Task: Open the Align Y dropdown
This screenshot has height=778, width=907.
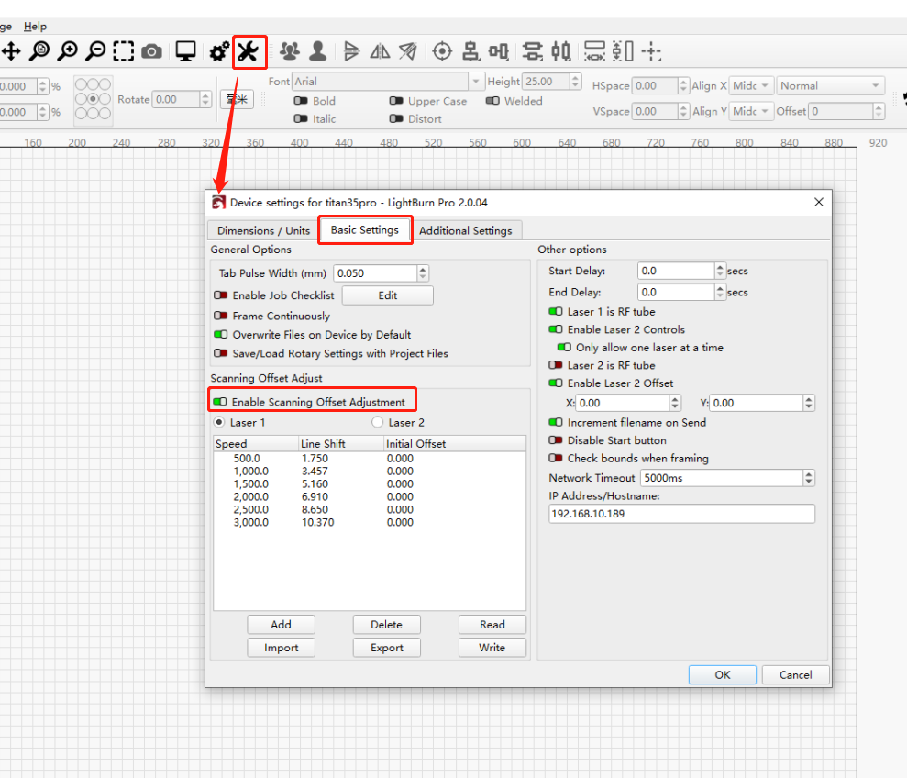Action: pyautogui.click(x=751, y=111)
